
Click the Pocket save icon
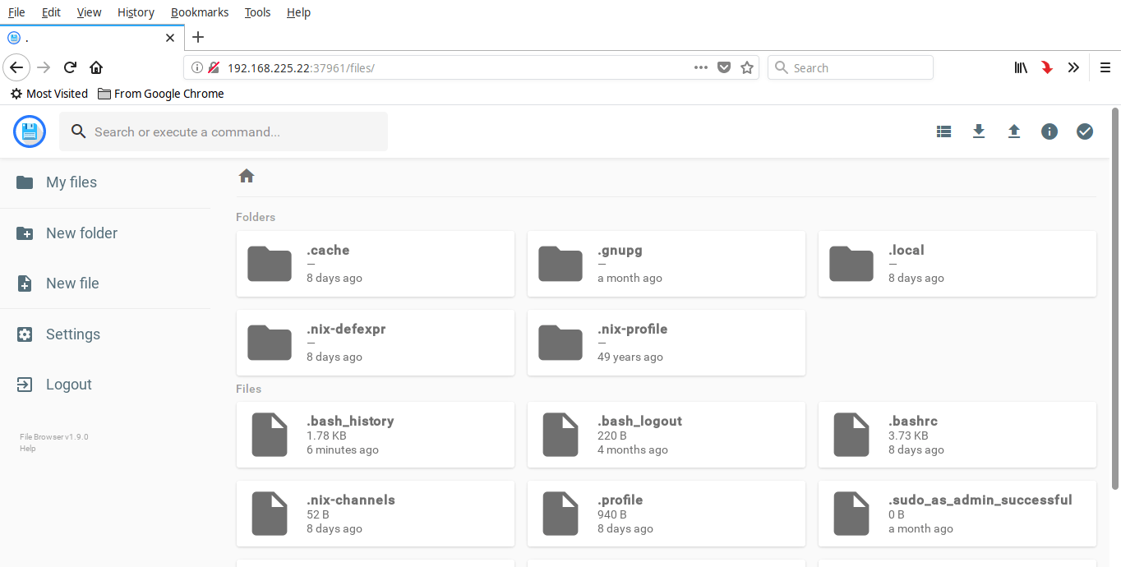[724, 67]
